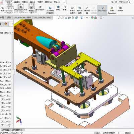Toggle the Instant3D button
This screenshot has width=134, height=134.
coord(102,10)
